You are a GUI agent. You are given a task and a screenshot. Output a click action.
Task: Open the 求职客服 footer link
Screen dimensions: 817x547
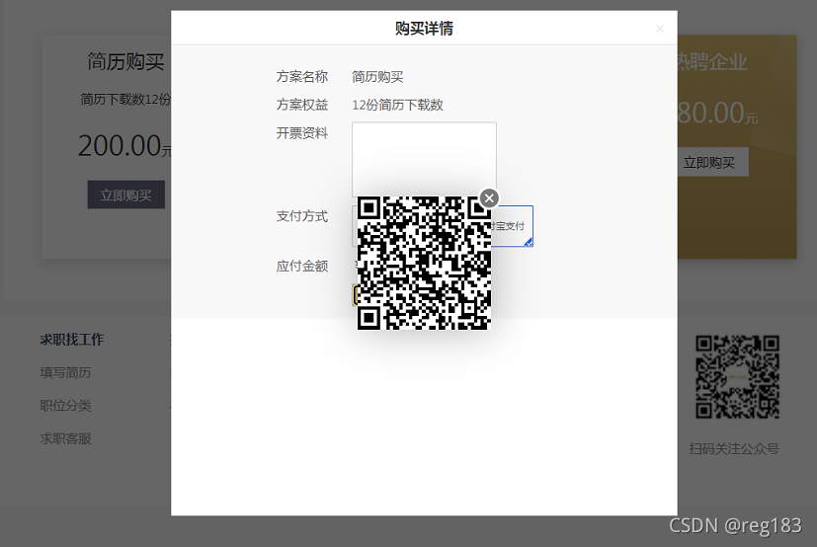65,438
